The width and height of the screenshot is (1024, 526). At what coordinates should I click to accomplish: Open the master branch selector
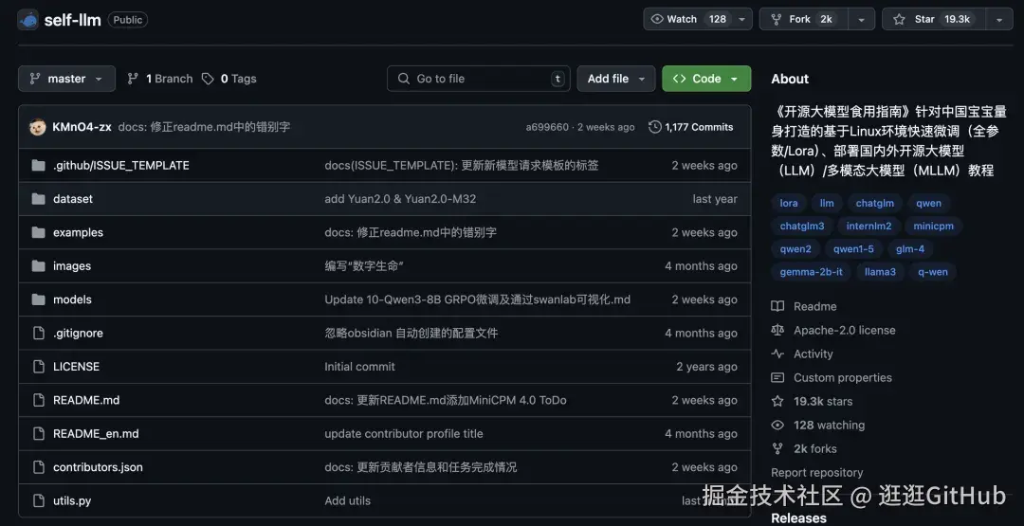tap(66, 79)
